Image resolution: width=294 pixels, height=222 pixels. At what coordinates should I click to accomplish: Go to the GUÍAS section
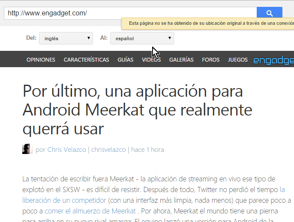[126, 60]
